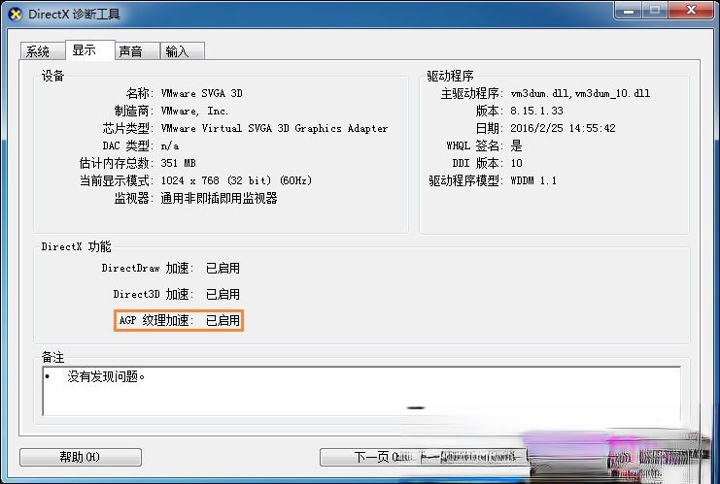Screen dimensions: 720x484
Task: Click the 'DirectX 功能' group heading
Action: 76,246
